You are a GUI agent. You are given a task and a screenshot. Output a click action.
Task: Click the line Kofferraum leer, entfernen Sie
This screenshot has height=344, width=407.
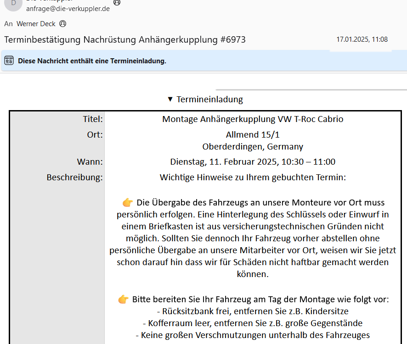click(x=253, y=323)
